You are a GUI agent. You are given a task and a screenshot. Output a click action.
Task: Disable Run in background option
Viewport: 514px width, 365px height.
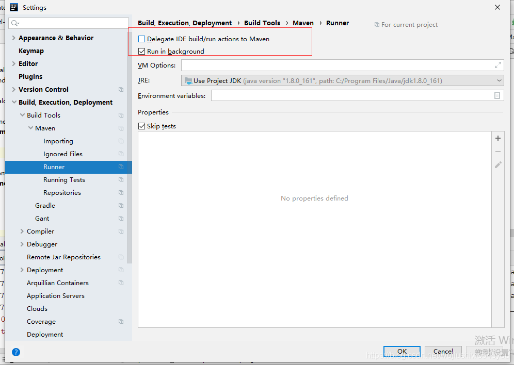(x=141, y=51)
